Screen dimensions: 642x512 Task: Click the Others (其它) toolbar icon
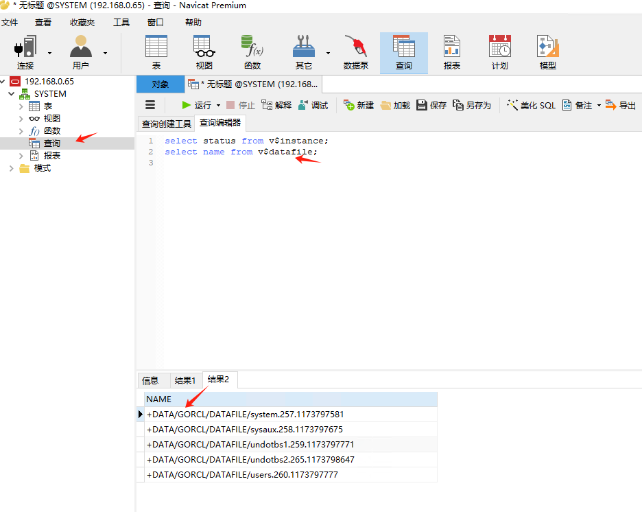(304, 46)
